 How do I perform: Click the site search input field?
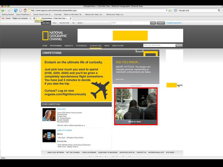(x=159, y=45)
